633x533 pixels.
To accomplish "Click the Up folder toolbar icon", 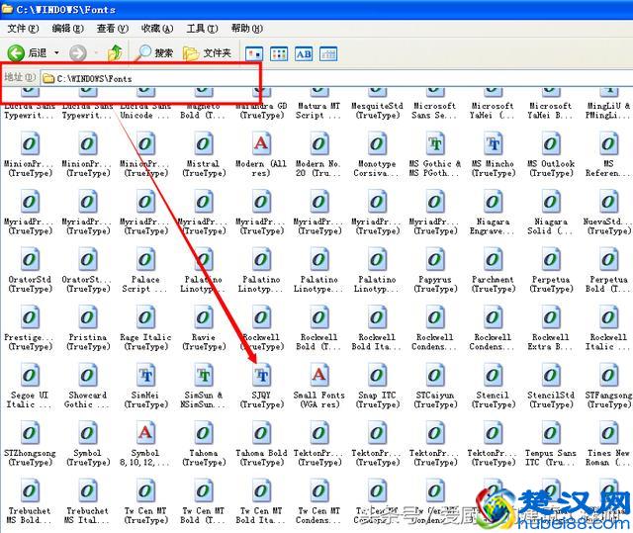I will point(116,52).
